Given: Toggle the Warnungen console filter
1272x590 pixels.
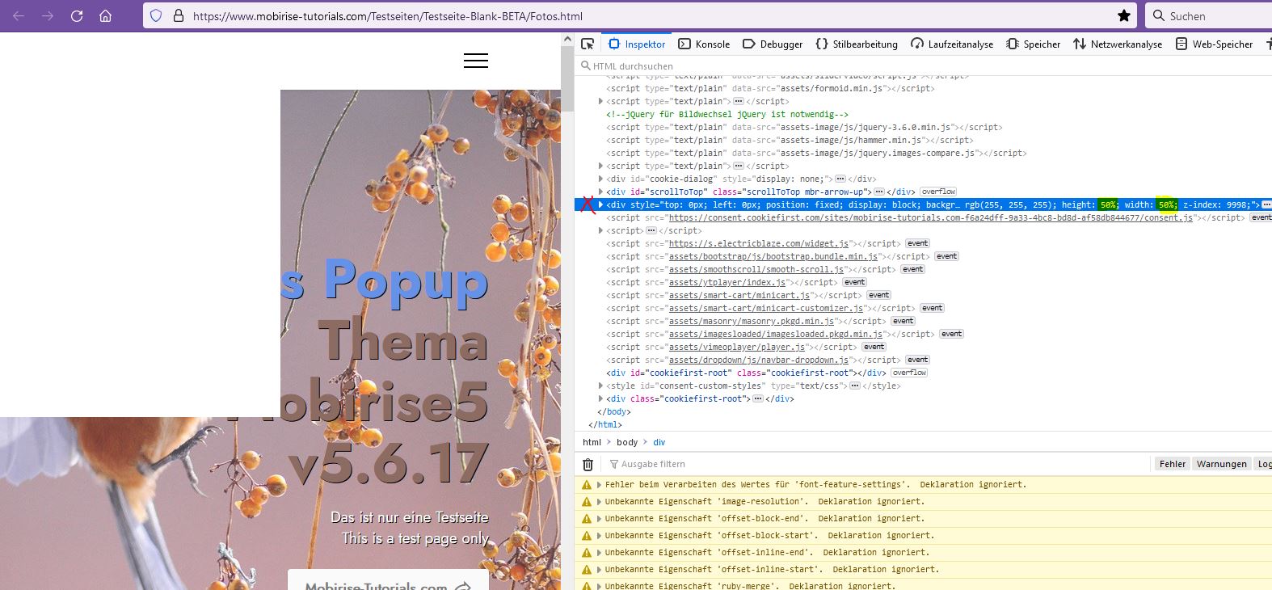Looking at the screenshot, I should click(x=1221, y=464).
